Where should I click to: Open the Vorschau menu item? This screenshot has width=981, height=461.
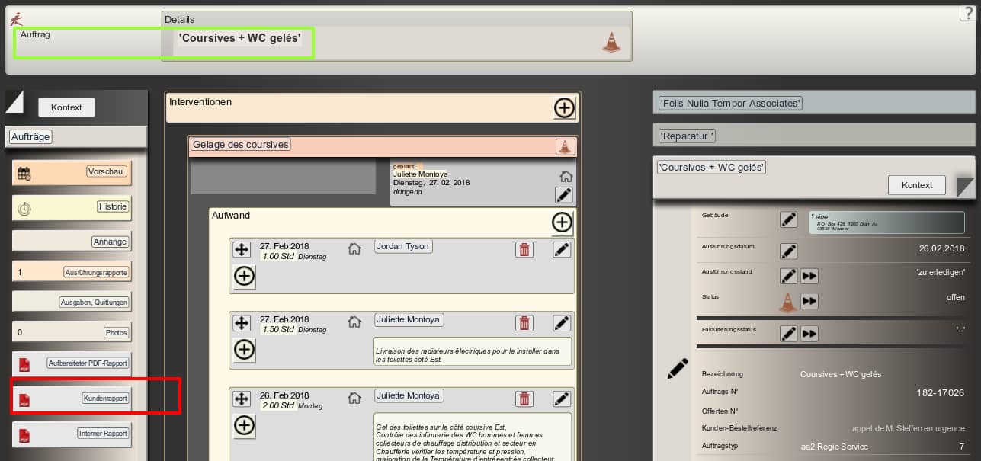point(105,172)
